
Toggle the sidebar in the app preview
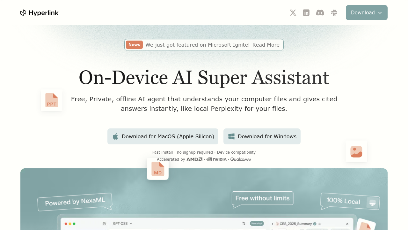(104, 224)
